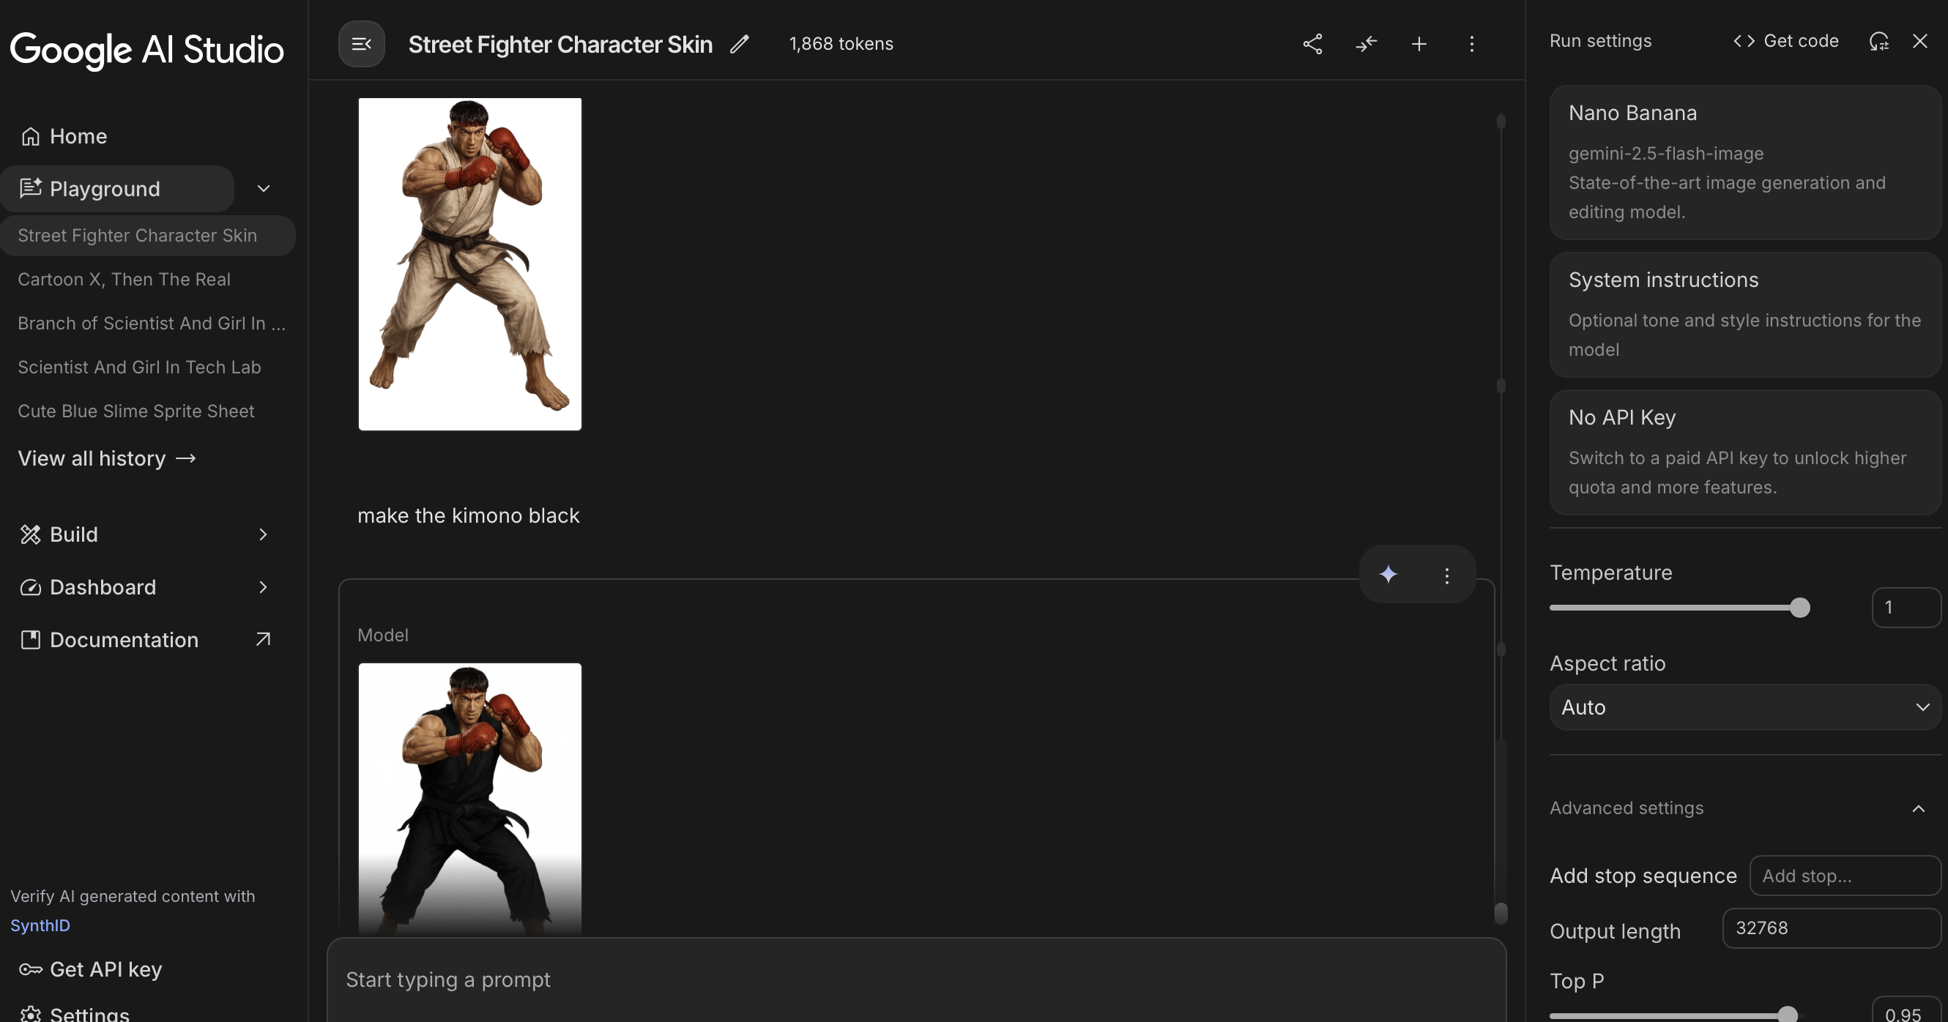Image resolution: width=1948 pixels, height=1022 pixels.
Task: Collapse the Playground section chevron
Action: pos(263,188)
